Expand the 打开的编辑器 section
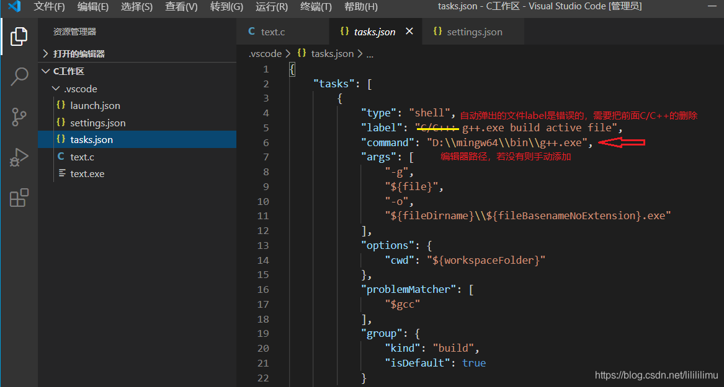724x387 pixels. coord(79,54)
